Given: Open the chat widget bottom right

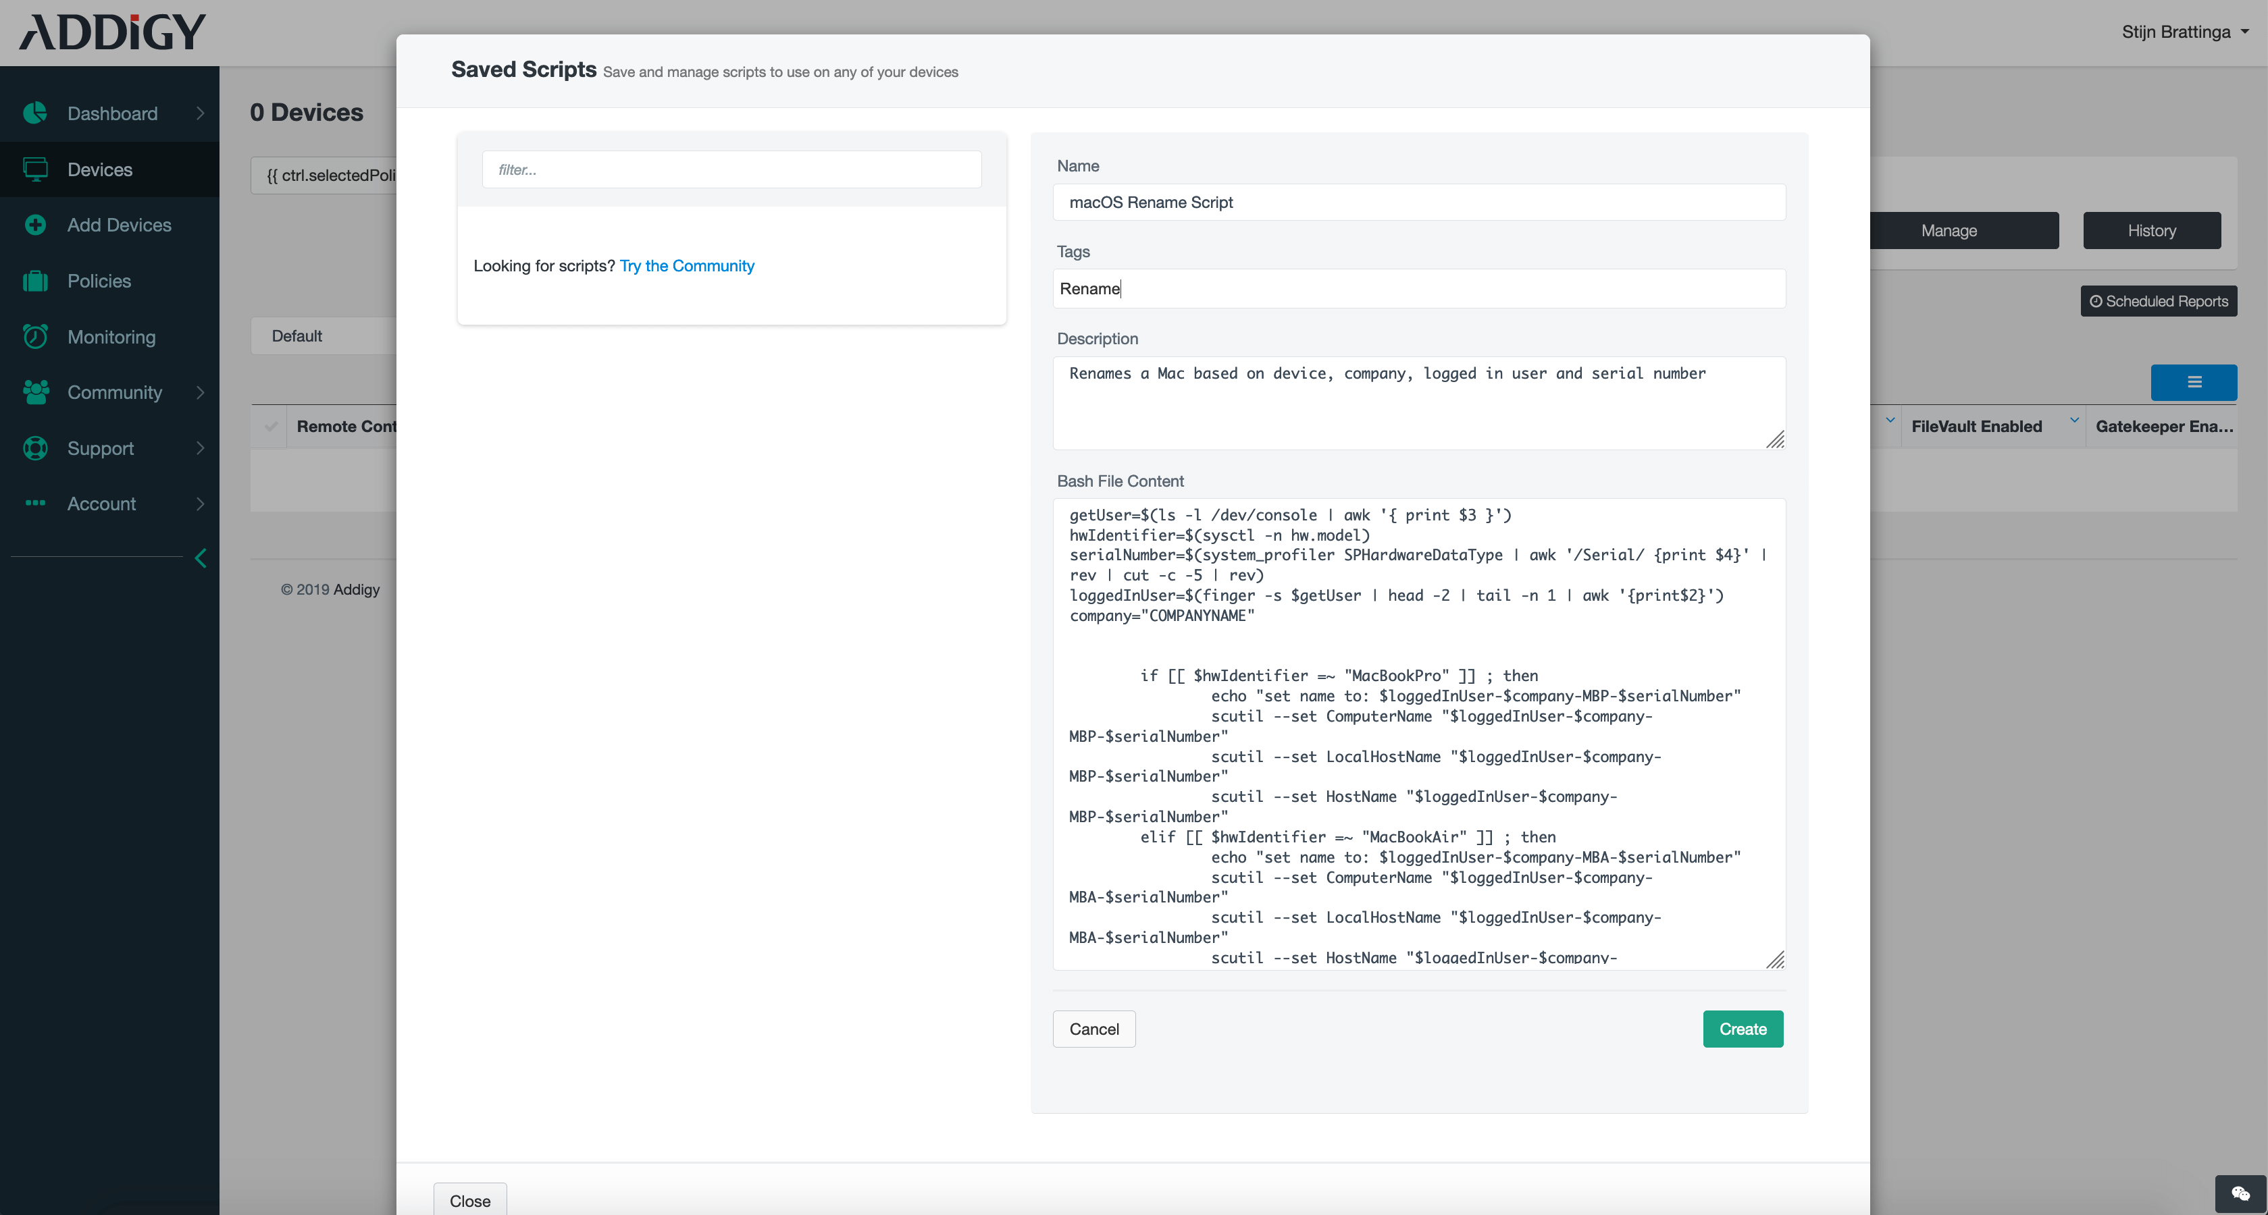Looking at the screenshot, I should pyautogui.click(x=2242, y=1194).
